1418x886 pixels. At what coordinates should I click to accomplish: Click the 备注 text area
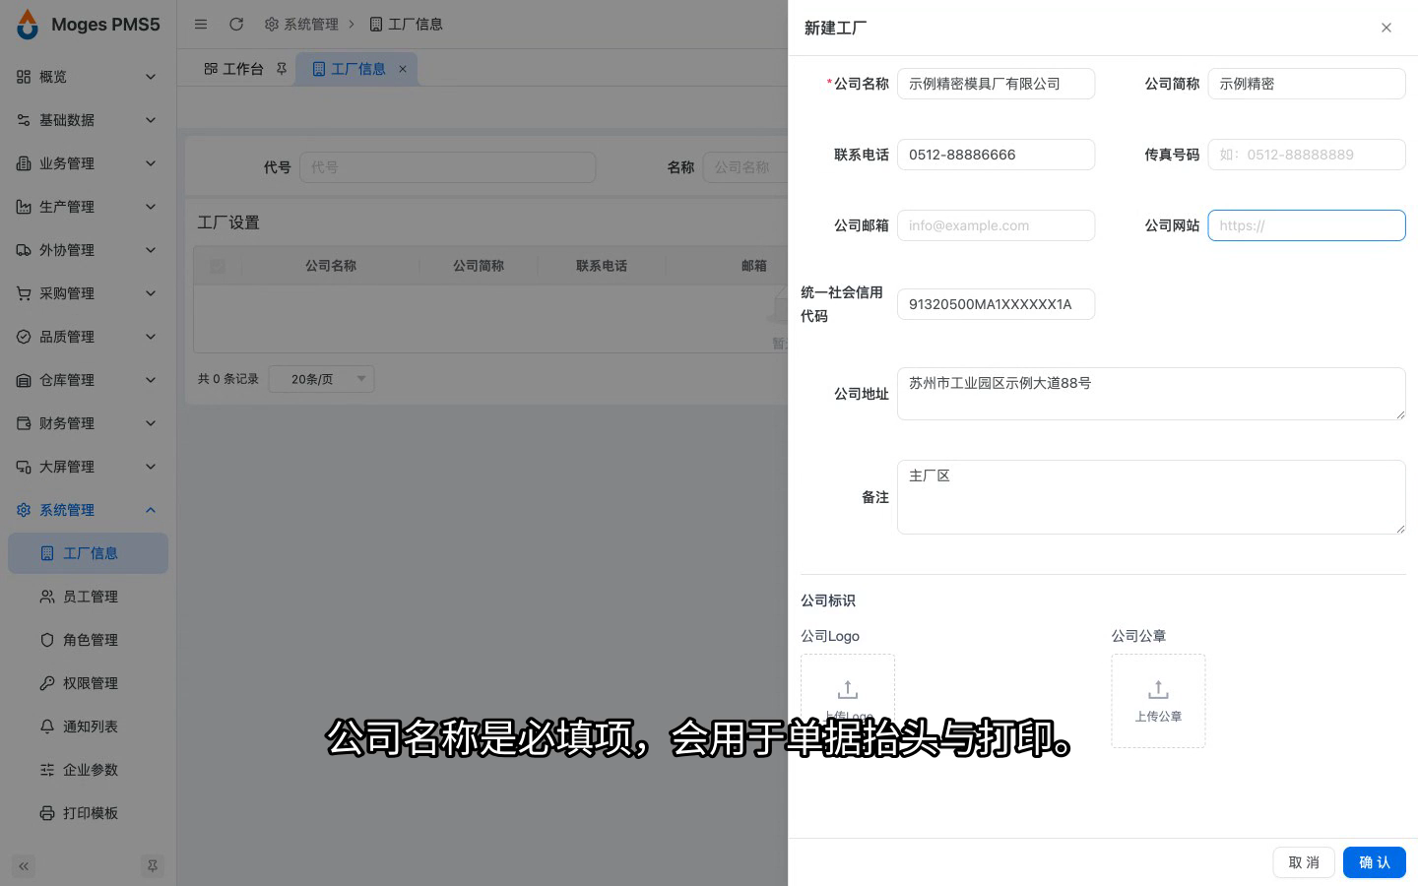tap(1151, 497)
